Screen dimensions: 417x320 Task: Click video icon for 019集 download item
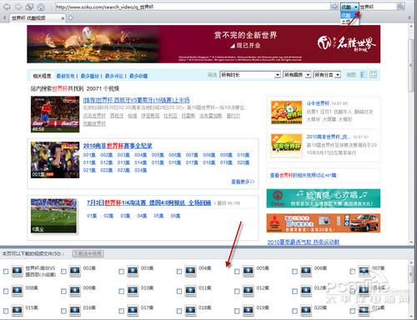(249, 311)
